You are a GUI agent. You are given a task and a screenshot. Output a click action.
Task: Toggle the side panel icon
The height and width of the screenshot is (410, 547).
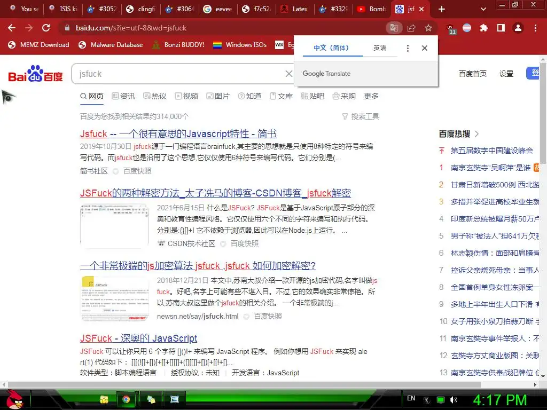[x=501, y=28]
